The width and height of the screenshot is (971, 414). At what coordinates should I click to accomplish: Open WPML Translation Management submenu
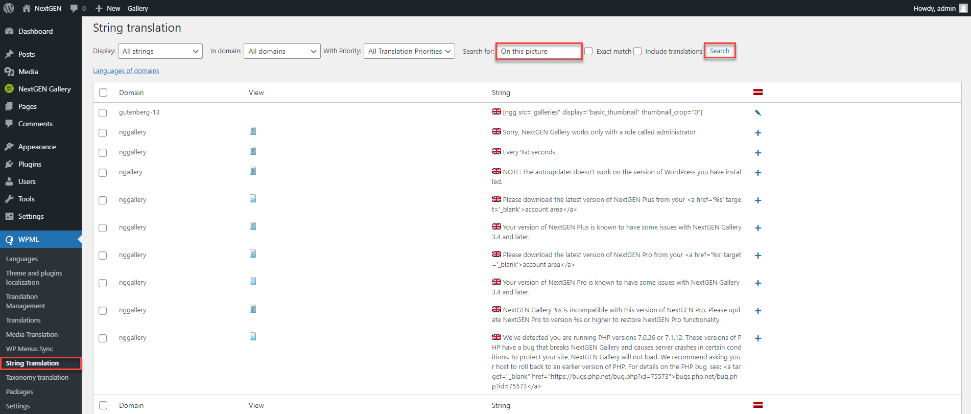click(x=26, y=301)
